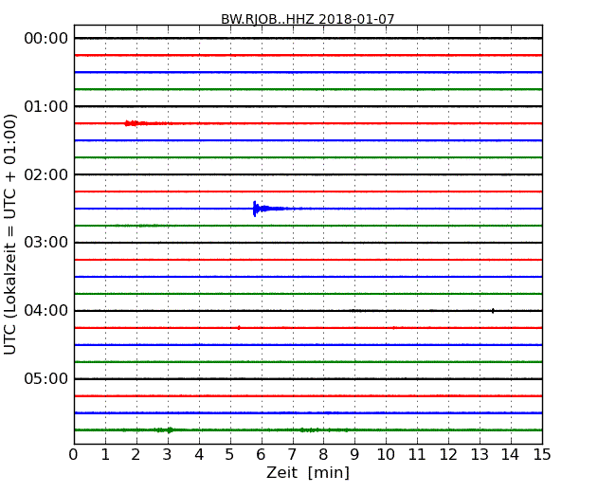Screen dimensions: 616x493
Task: Click the x-axis tick label 15
Action: point(542,455)
